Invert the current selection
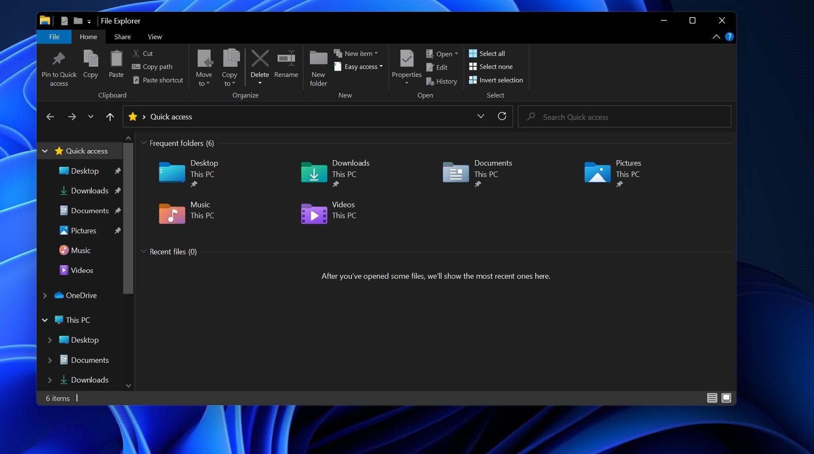This screenshot has width=814, height=454. (496, 80)
